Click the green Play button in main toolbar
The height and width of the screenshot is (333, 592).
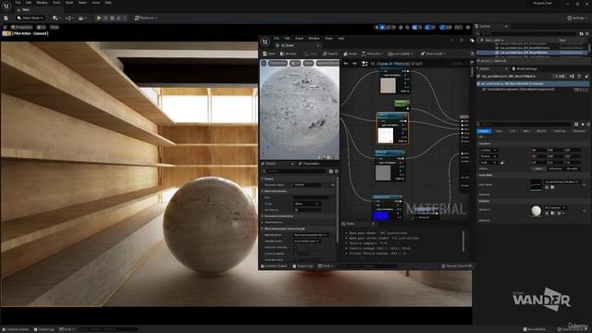click(x=99, y=18)
